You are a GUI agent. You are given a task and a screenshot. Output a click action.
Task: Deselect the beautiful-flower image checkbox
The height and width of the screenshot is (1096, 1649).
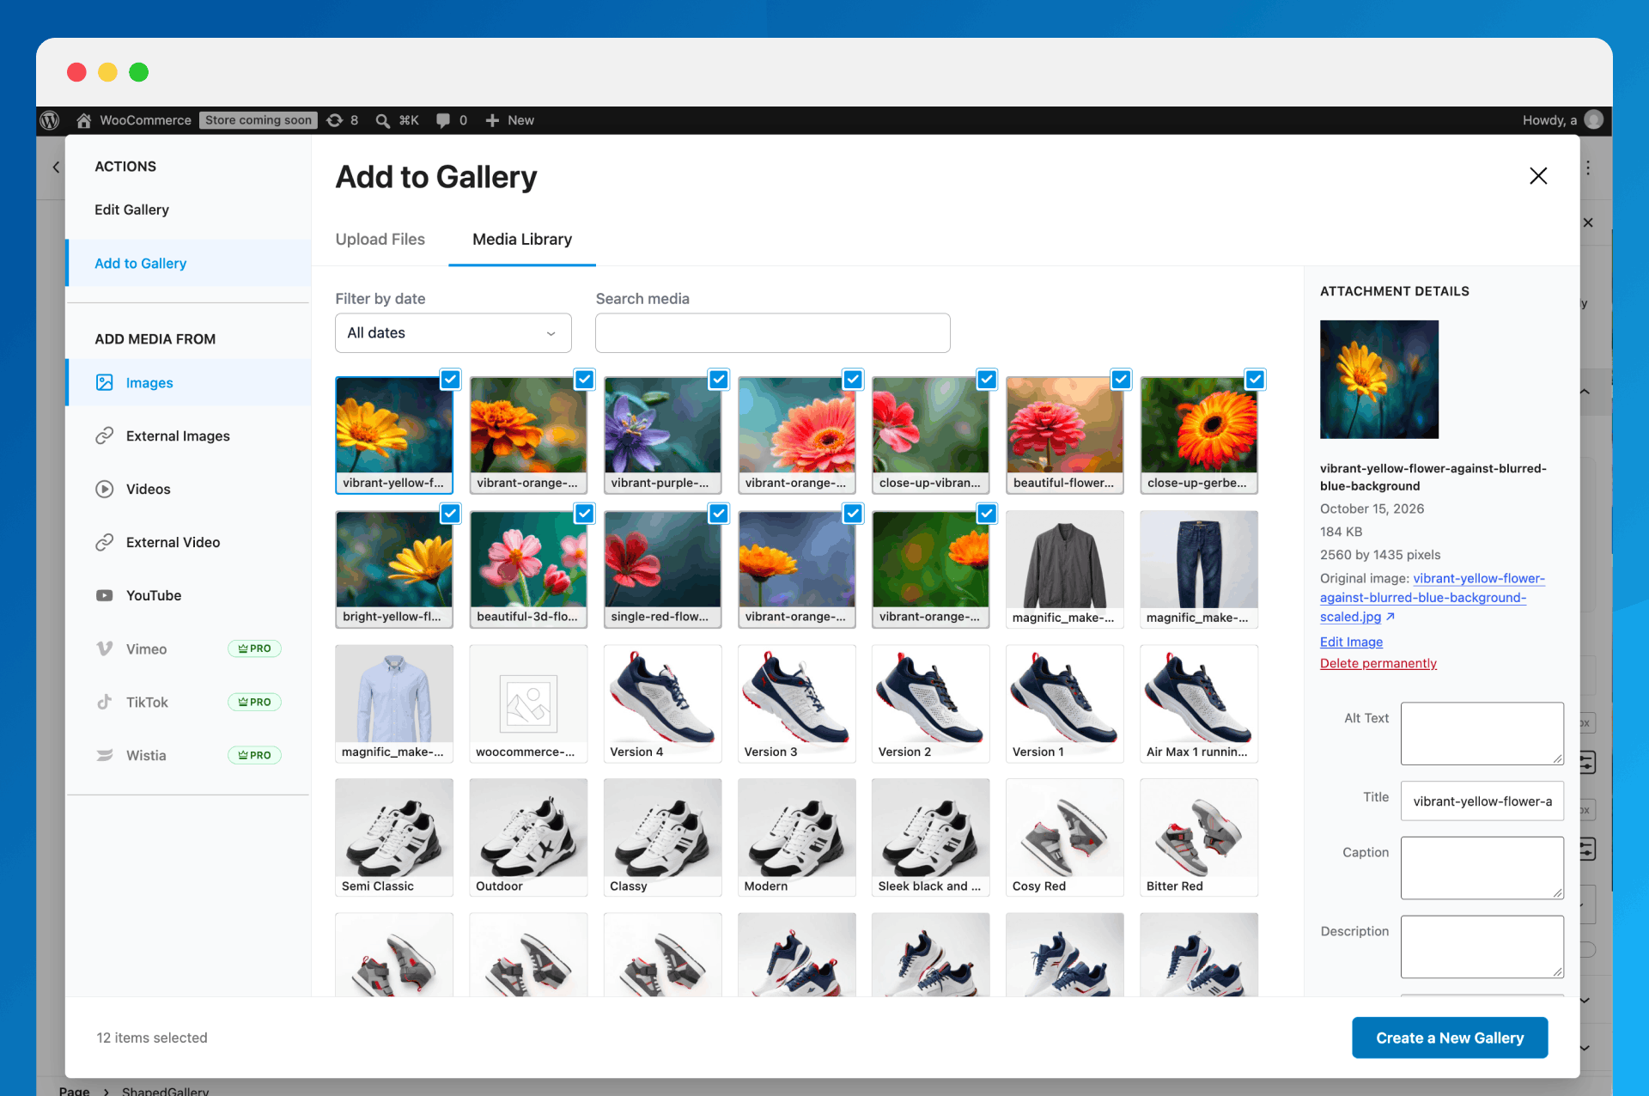pyautogui.click(x=1121, y=380)
